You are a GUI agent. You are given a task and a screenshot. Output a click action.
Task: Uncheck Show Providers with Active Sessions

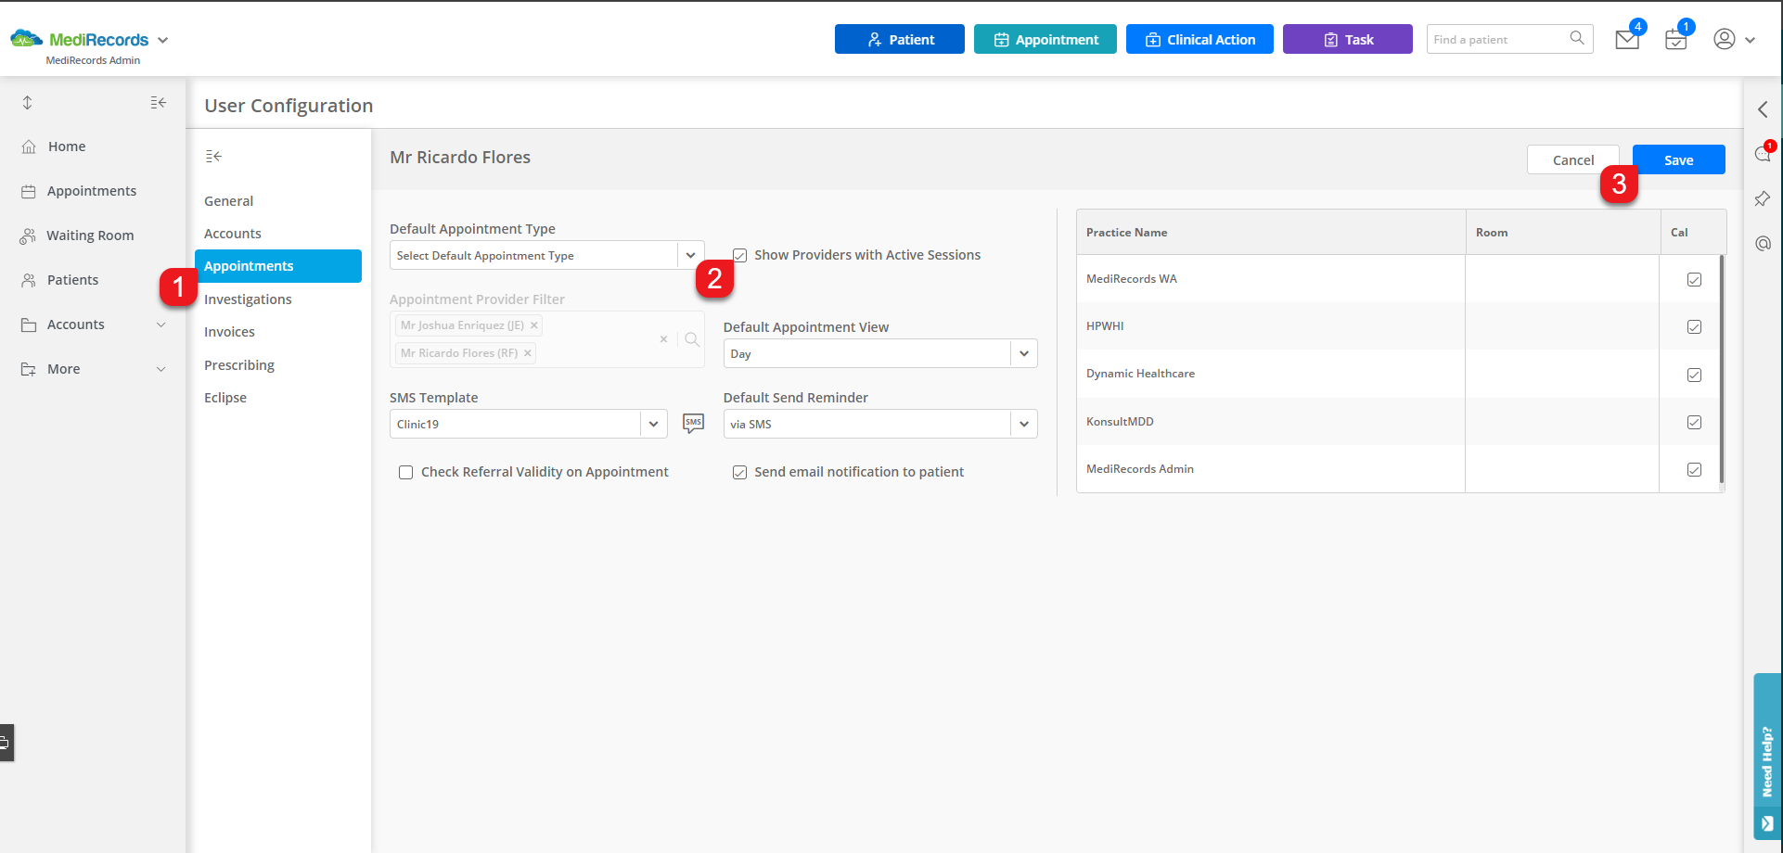(x=739, y=254)
